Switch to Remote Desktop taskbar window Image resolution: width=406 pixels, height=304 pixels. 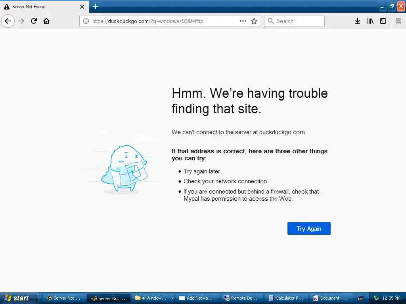(242, 298)
